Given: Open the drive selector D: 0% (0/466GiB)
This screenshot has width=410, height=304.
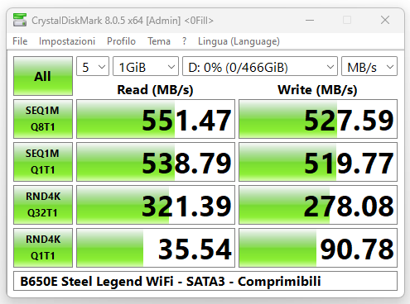Looking at the screenshot, I should pos(260,66).
